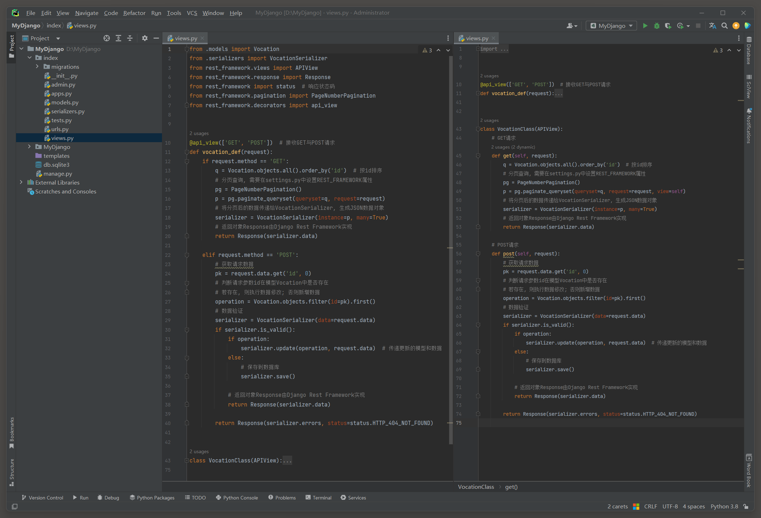Select serializers.py in project tree

pos(68,111)
